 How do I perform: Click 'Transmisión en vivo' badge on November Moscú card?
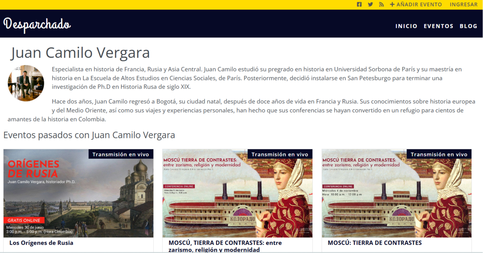click(x=439, y=154)
